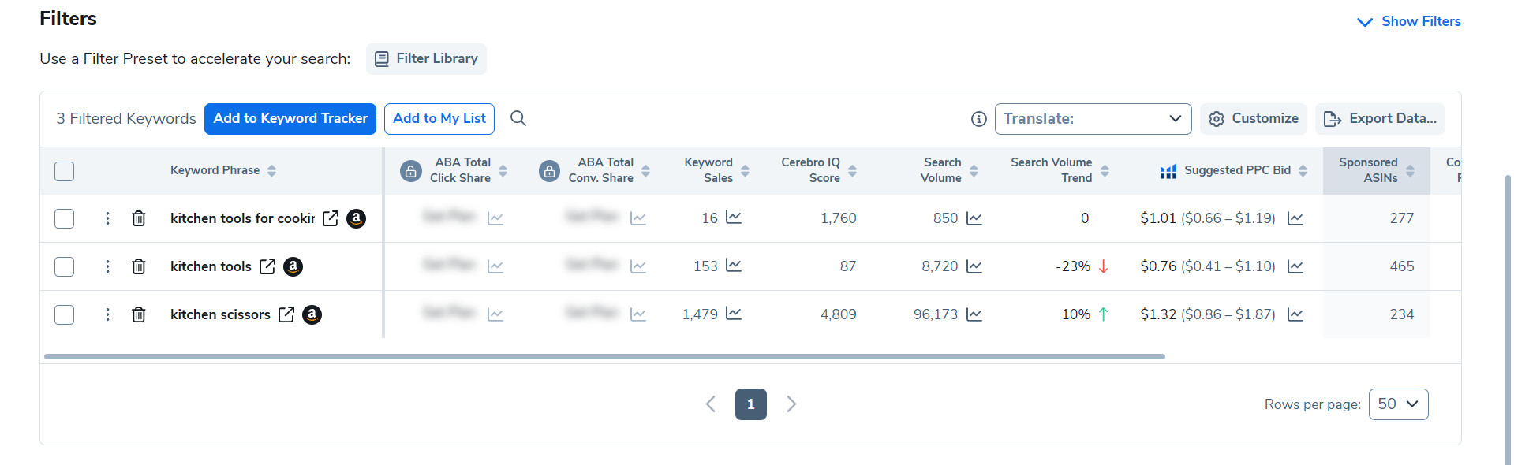Open Customize columns settings
The height and width of the screenshot is (465, 1514).
pyautogui.click(x=1254, y=119)
